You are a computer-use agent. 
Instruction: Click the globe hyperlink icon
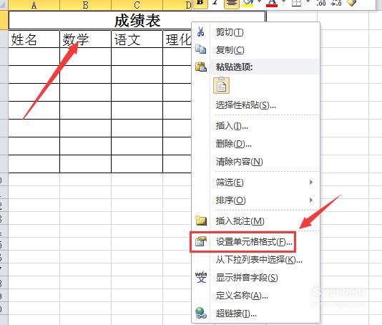pyautogui.click(x=201, y=313)
